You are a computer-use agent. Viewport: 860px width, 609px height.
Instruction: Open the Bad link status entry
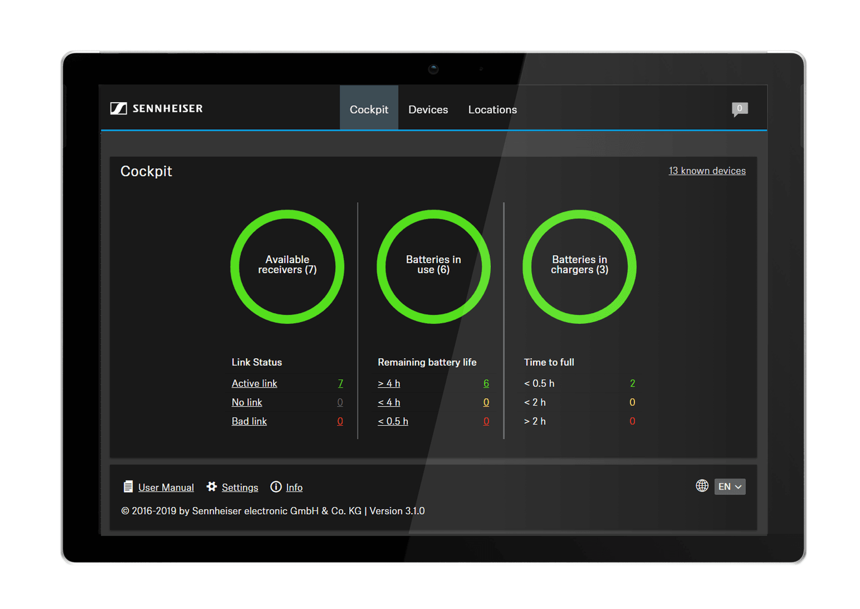(249, 421)
